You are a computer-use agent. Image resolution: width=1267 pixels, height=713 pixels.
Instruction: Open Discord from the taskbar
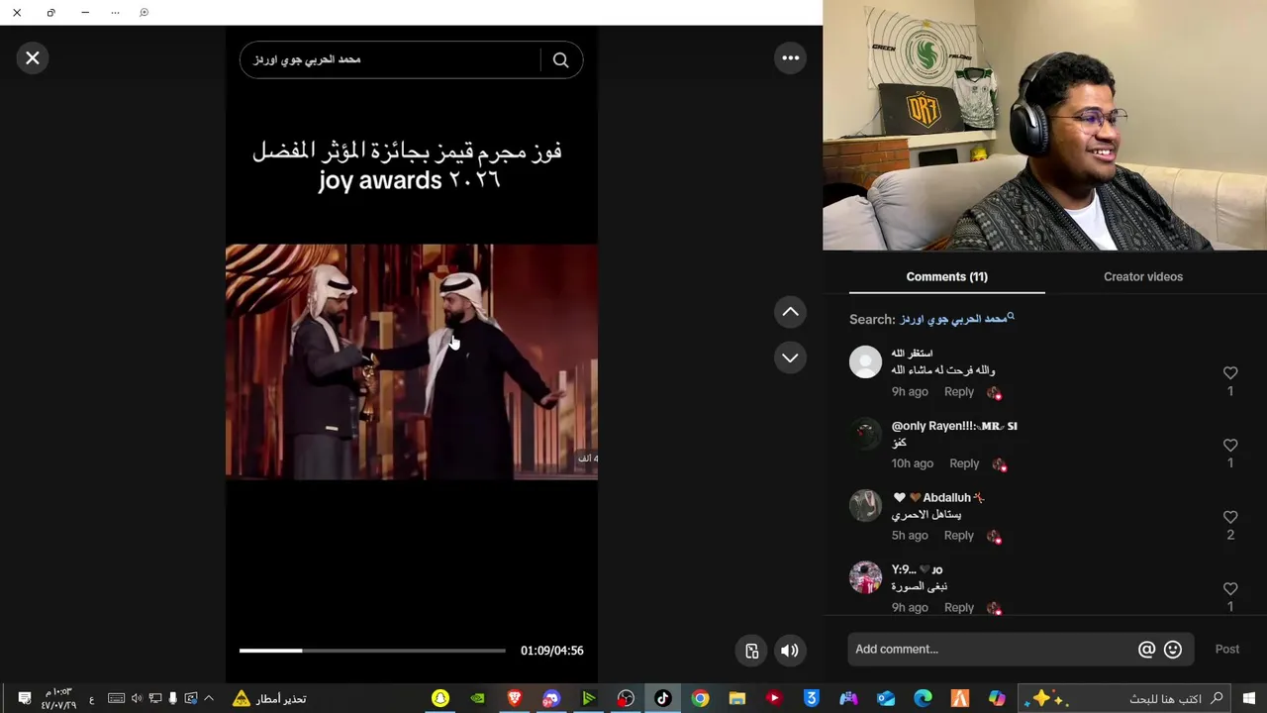pyautogui.click(x=551, y=699)
